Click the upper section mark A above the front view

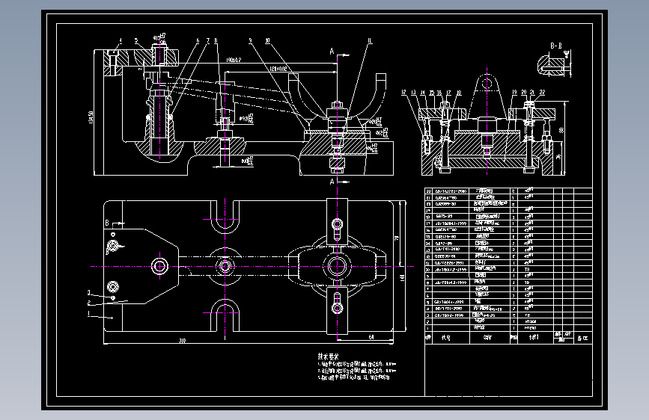point(332,52)
